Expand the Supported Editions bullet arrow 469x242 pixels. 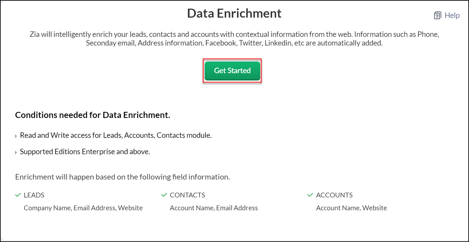coord(16,153)
